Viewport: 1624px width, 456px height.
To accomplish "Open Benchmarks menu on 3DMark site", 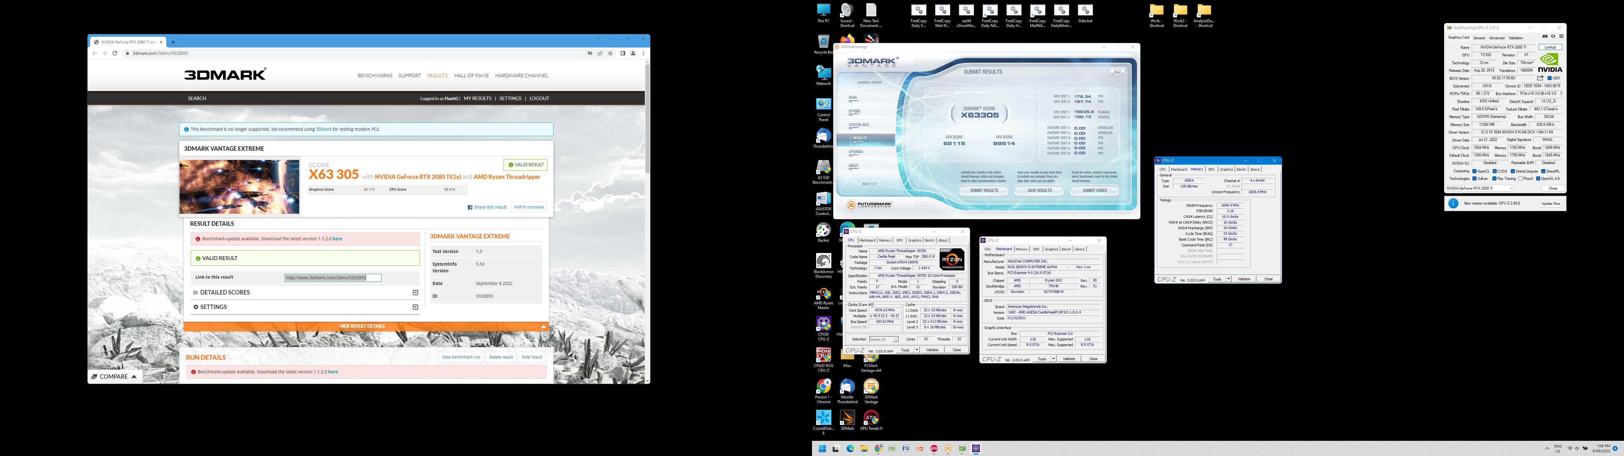I will click(x=375, y=76).
